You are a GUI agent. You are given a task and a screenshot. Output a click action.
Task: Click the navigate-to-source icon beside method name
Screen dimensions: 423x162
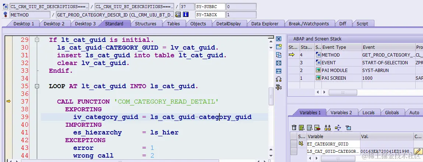click(x=178, y=15)
